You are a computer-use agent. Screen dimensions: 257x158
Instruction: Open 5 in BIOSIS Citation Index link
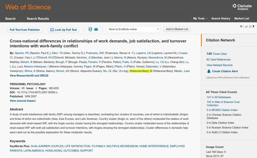[222, 110]
